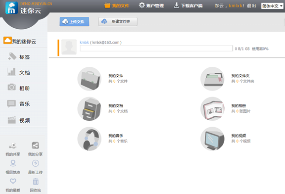The height and width of the screenshot is (194, 285).
Task: Click the 共 0 个音乐 count text
Action: click(x=118, y=141)
